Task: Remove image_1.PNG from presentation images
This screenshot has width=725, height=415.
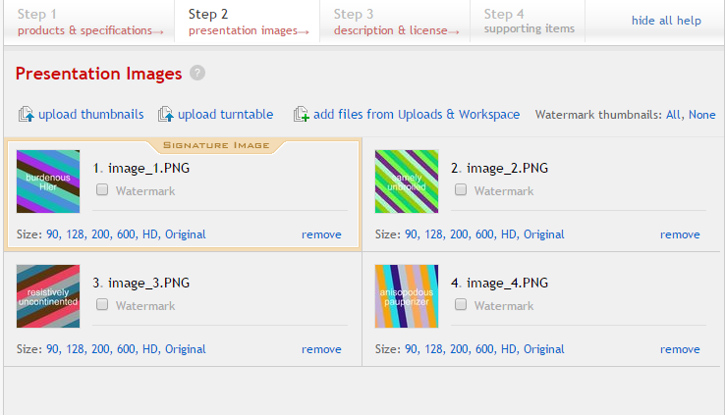Action: click(321, 234)
